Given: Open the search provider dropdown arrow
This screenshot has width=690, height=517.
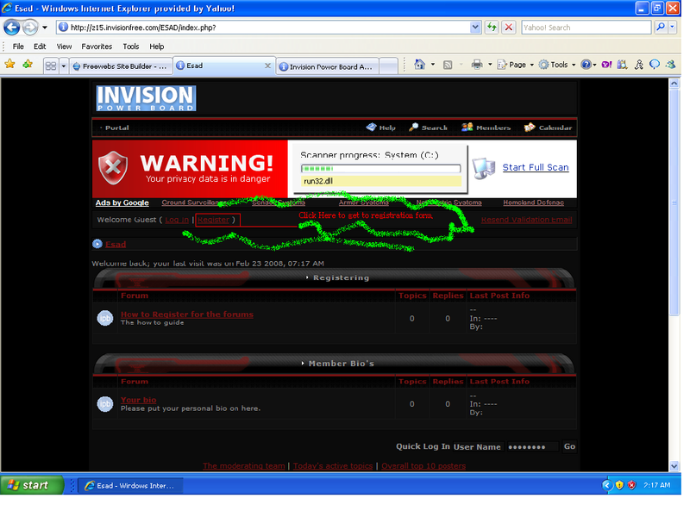Looking at the screenshot, I should (x=672, y=28).
